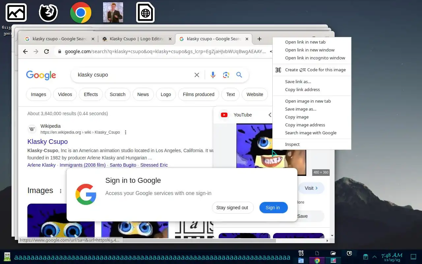
Task: Filter results with the Videos chip
Action: tap(65, 94)
